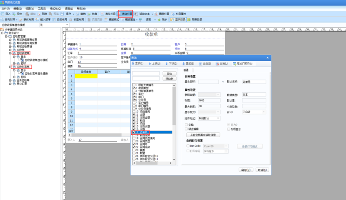Click 增加扩展项 add extension item

point(242,64)
